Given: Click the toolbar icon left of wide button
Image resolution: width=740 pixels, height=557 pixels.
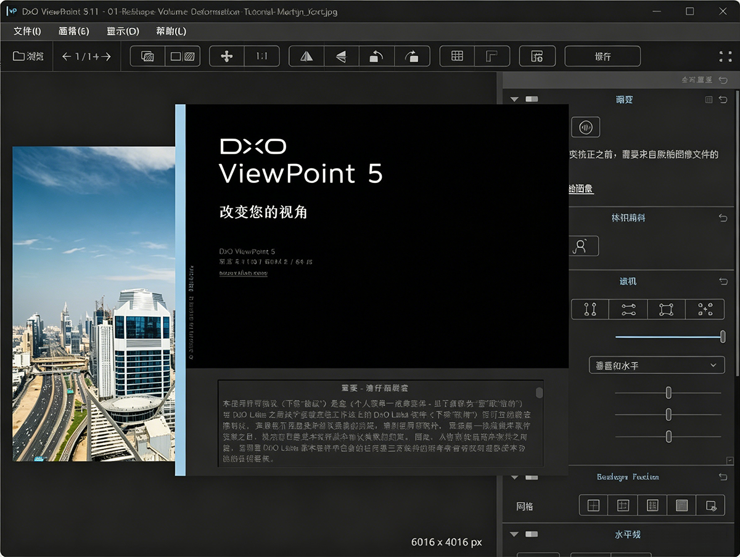Looking at the screenshot, I should (537, 56).
